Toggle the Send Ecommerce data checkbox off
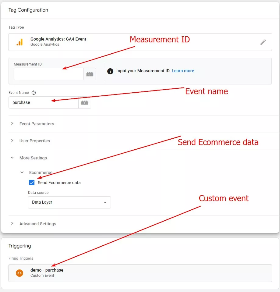 (32, 183)
